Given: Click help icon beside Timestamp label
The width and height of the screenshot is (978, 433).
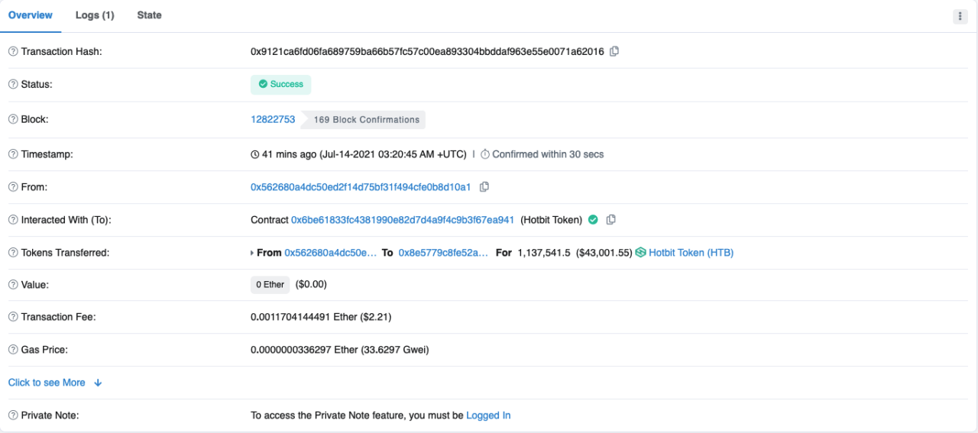Looking at the screenshot, I should 13,154.
